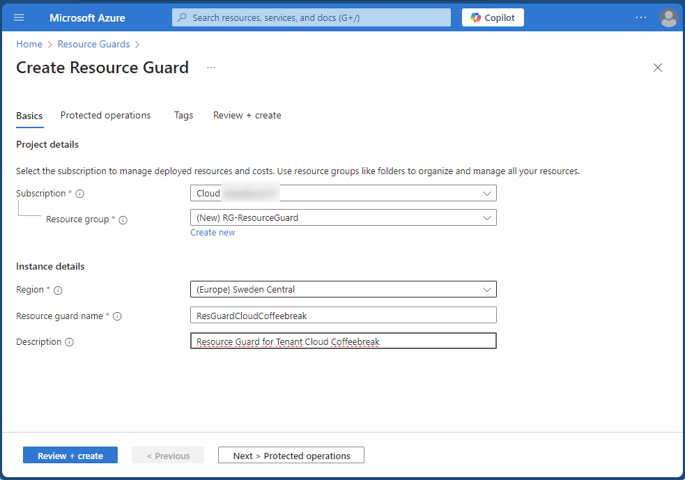Go to Microsoft Azure home title
The image size is (685, 480).
coord(87,18)
